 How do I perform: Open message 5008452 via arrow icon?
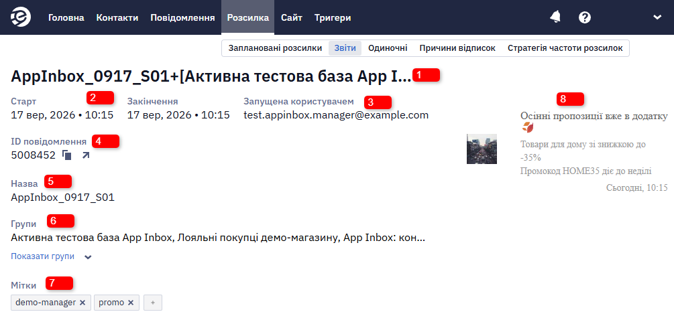click(86, 155)
